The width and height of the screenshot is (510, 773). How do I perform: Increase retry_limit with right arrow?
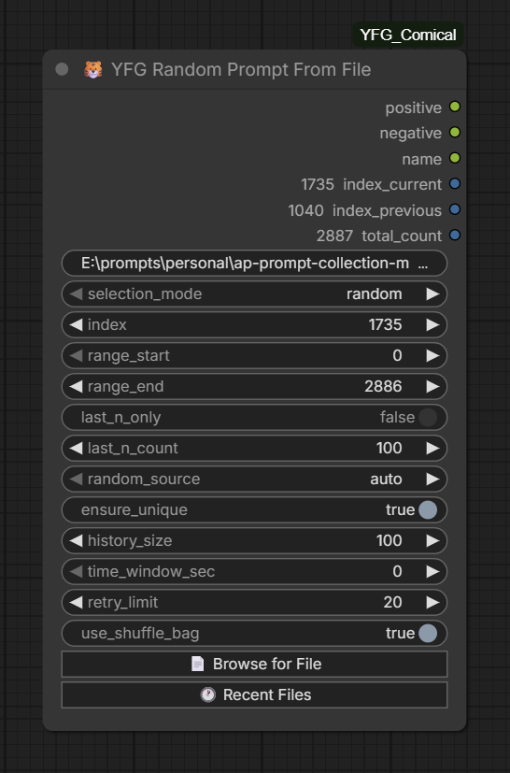pos(433,603)
